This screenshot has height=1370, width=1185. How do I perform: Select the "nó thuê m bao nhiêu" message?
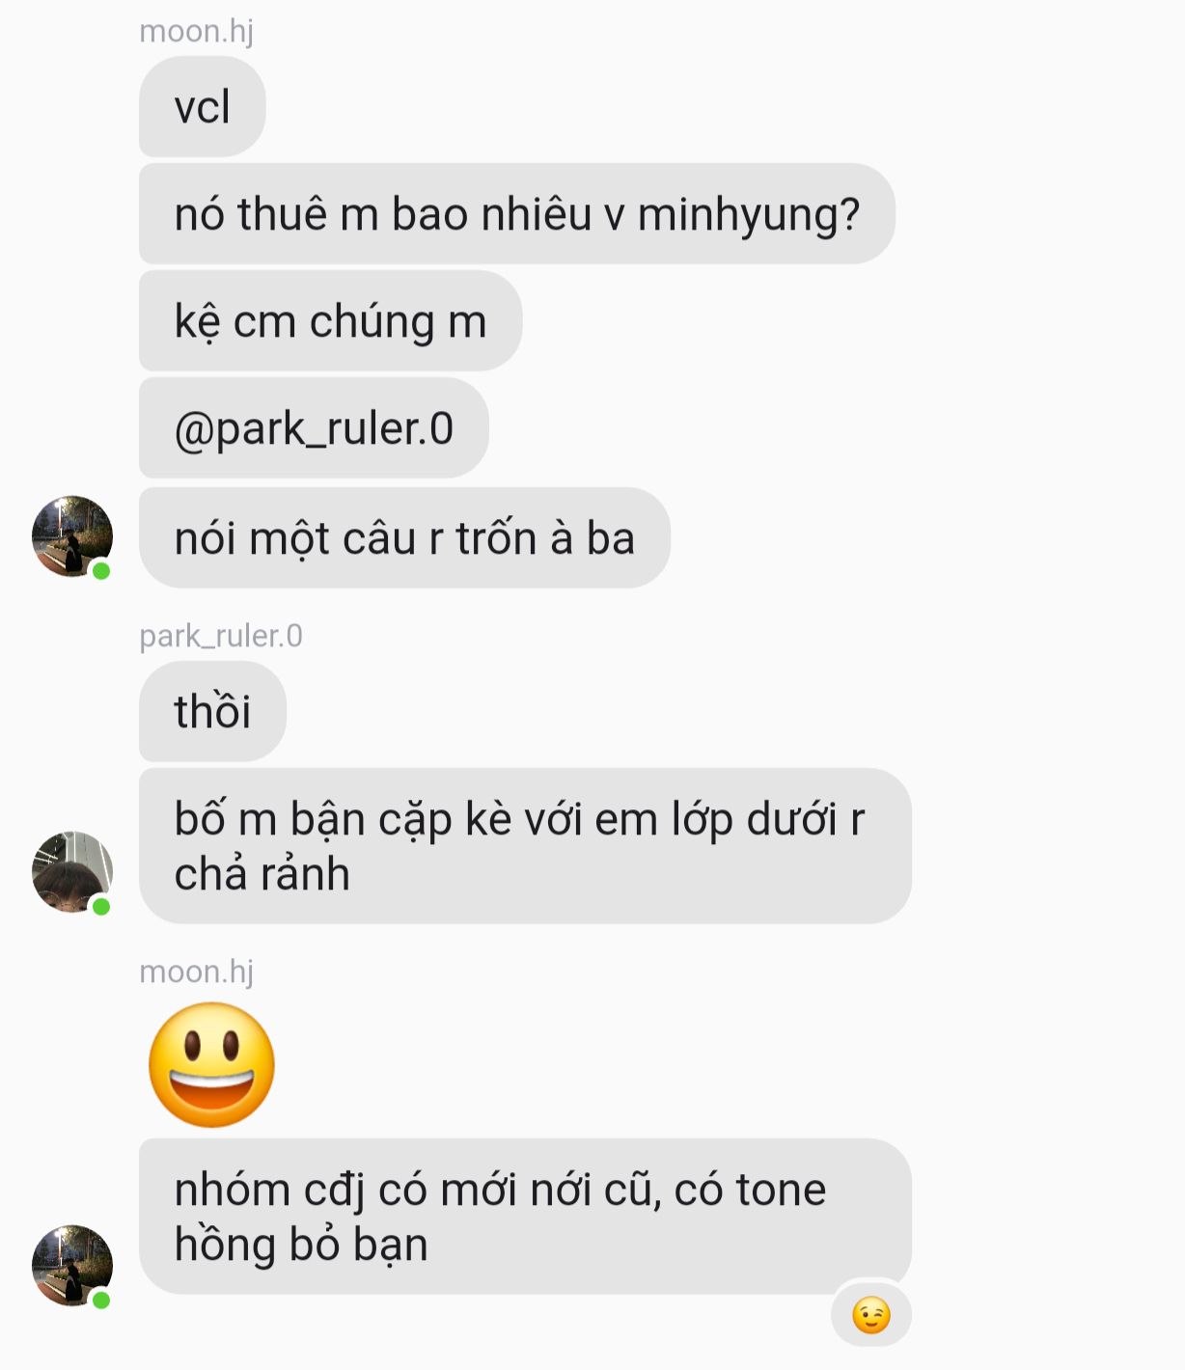click(x=516, y=214)
